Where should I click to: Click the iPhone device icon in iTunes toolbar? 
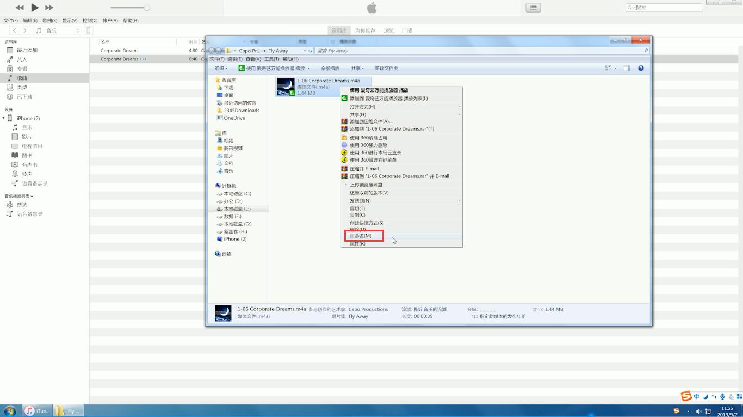pos(89,30)
